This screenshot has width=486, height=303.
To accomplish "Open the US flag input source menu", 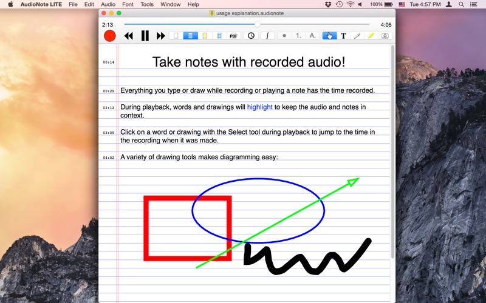I will pyautogui.click(x=402, y=4).
